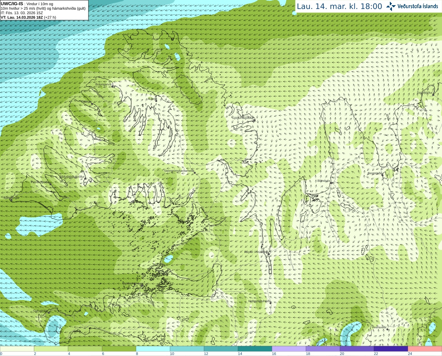Click the legend value 8
This screenshot has height=356, width=442.
point(137,354)
